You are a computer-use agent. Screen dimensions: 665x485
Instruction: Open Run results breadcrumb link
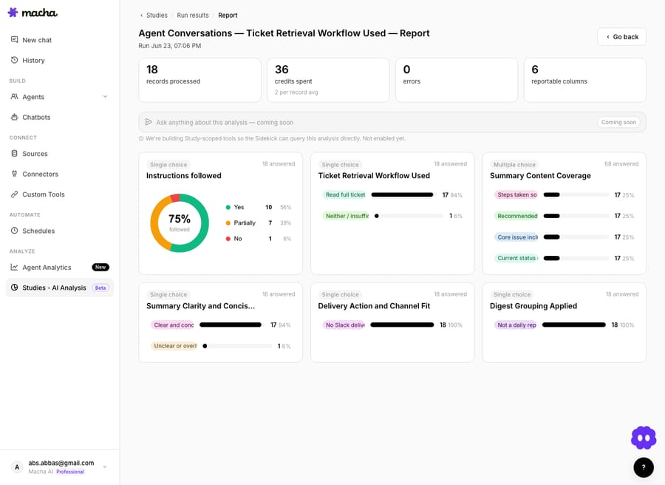(193, 16)
